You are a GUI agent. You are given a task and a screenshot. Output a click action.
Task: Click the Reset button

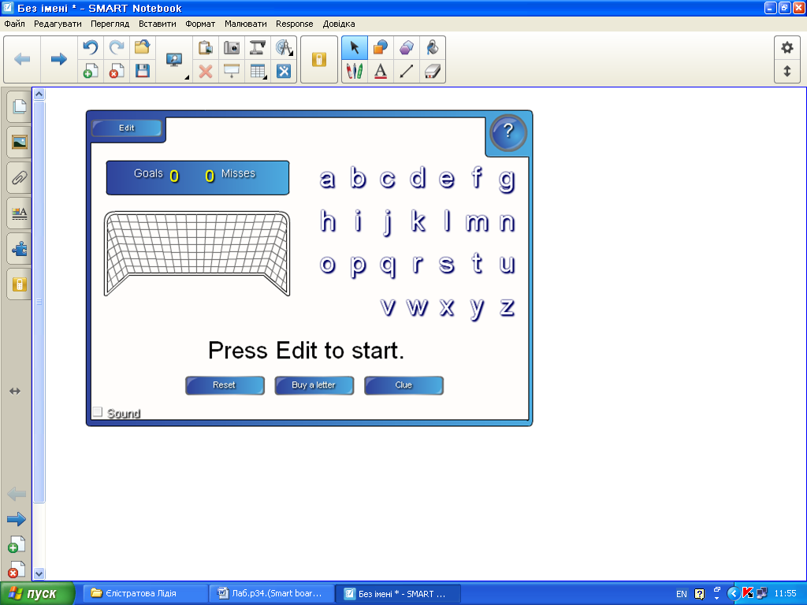click(x=225, y=384)
